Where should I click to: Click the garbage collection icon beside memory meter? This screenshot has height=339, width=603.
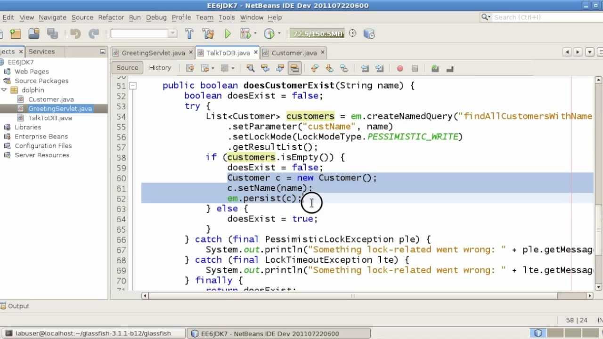[x=352, y=33]
